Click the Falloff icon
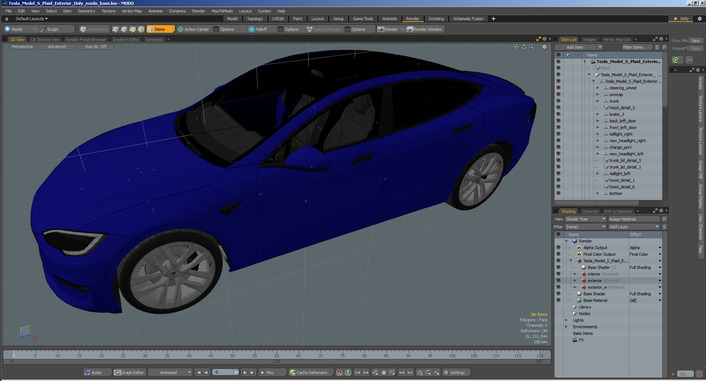The width and height of the screenshot is (706, 381). pos(252,29)
